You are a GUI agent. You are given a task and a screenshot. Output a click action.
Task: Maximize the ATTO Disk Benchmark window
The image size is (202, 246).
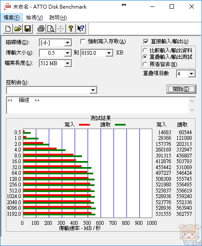coord(172,6)
